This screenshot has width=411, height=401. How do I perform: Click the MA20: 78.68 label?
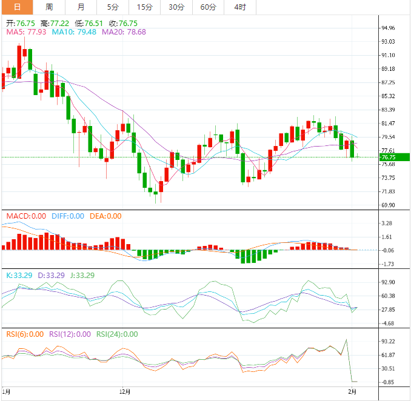coord(124,32)
